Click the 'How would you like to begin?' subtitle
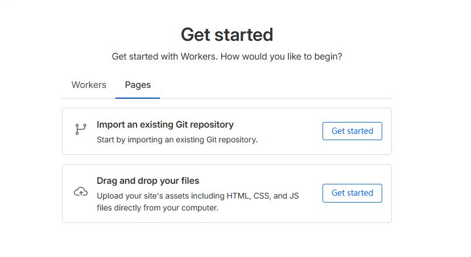Image resolution: width=471 pixels, height=257 pixels. [282, 57]
